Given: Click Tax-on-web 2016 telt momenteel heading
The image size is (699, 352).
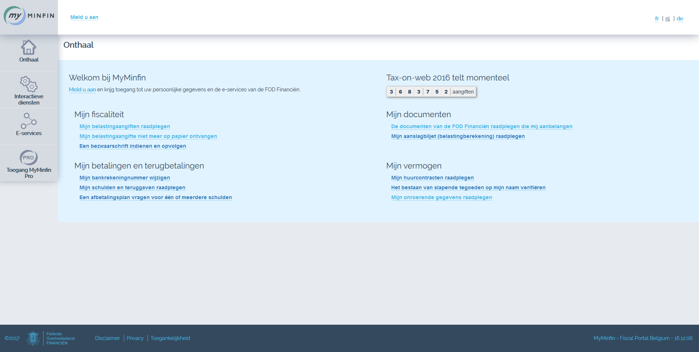Looking at the screenshot, I should point(448,78).
